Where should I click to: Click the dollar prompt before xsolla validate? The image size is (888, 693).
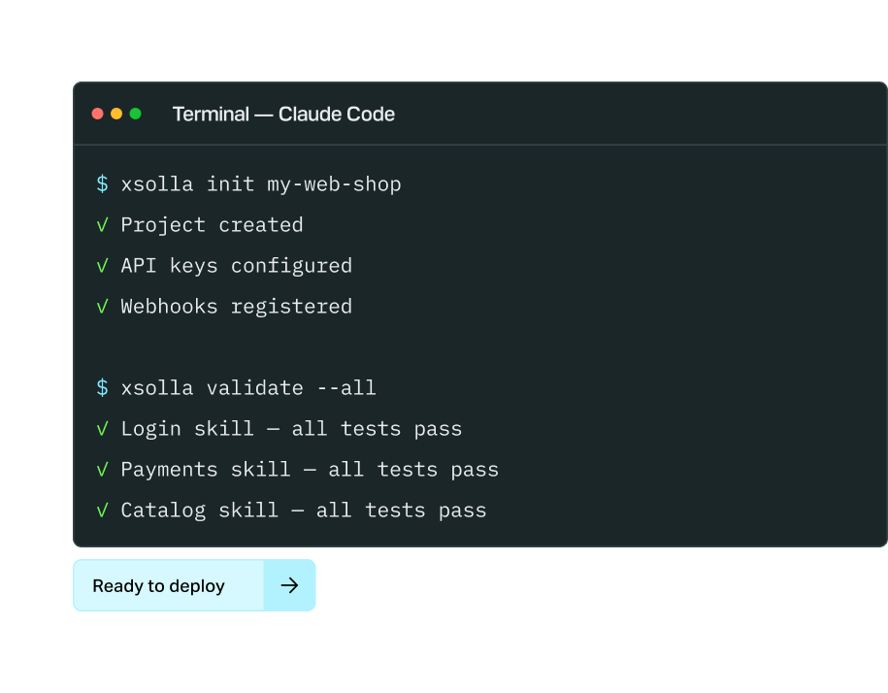tap(102, 388)
